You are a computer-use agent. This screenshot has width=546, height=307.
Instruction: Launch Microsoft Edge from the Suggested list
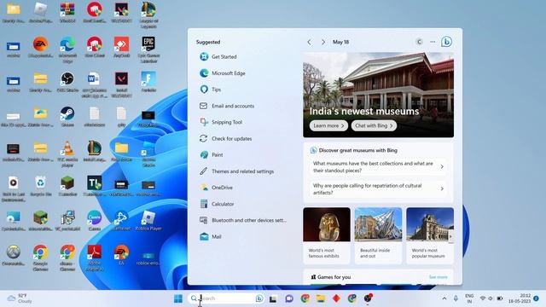coord(223,73)
